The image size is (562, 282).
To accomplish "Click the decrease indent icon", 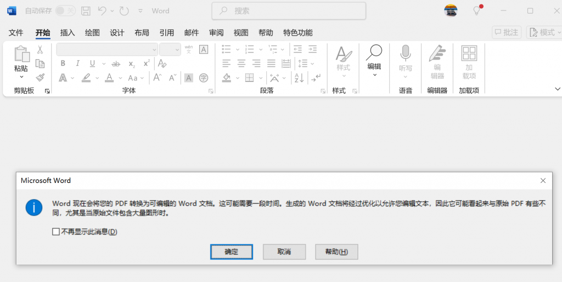I will pyautogui.click(x=297, y=49).
